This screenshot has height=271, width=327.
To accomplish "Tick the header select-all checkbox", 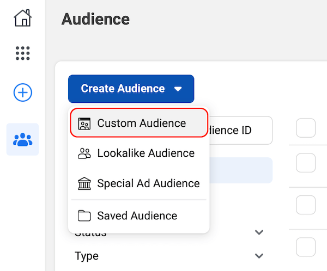I will (306, 128).
